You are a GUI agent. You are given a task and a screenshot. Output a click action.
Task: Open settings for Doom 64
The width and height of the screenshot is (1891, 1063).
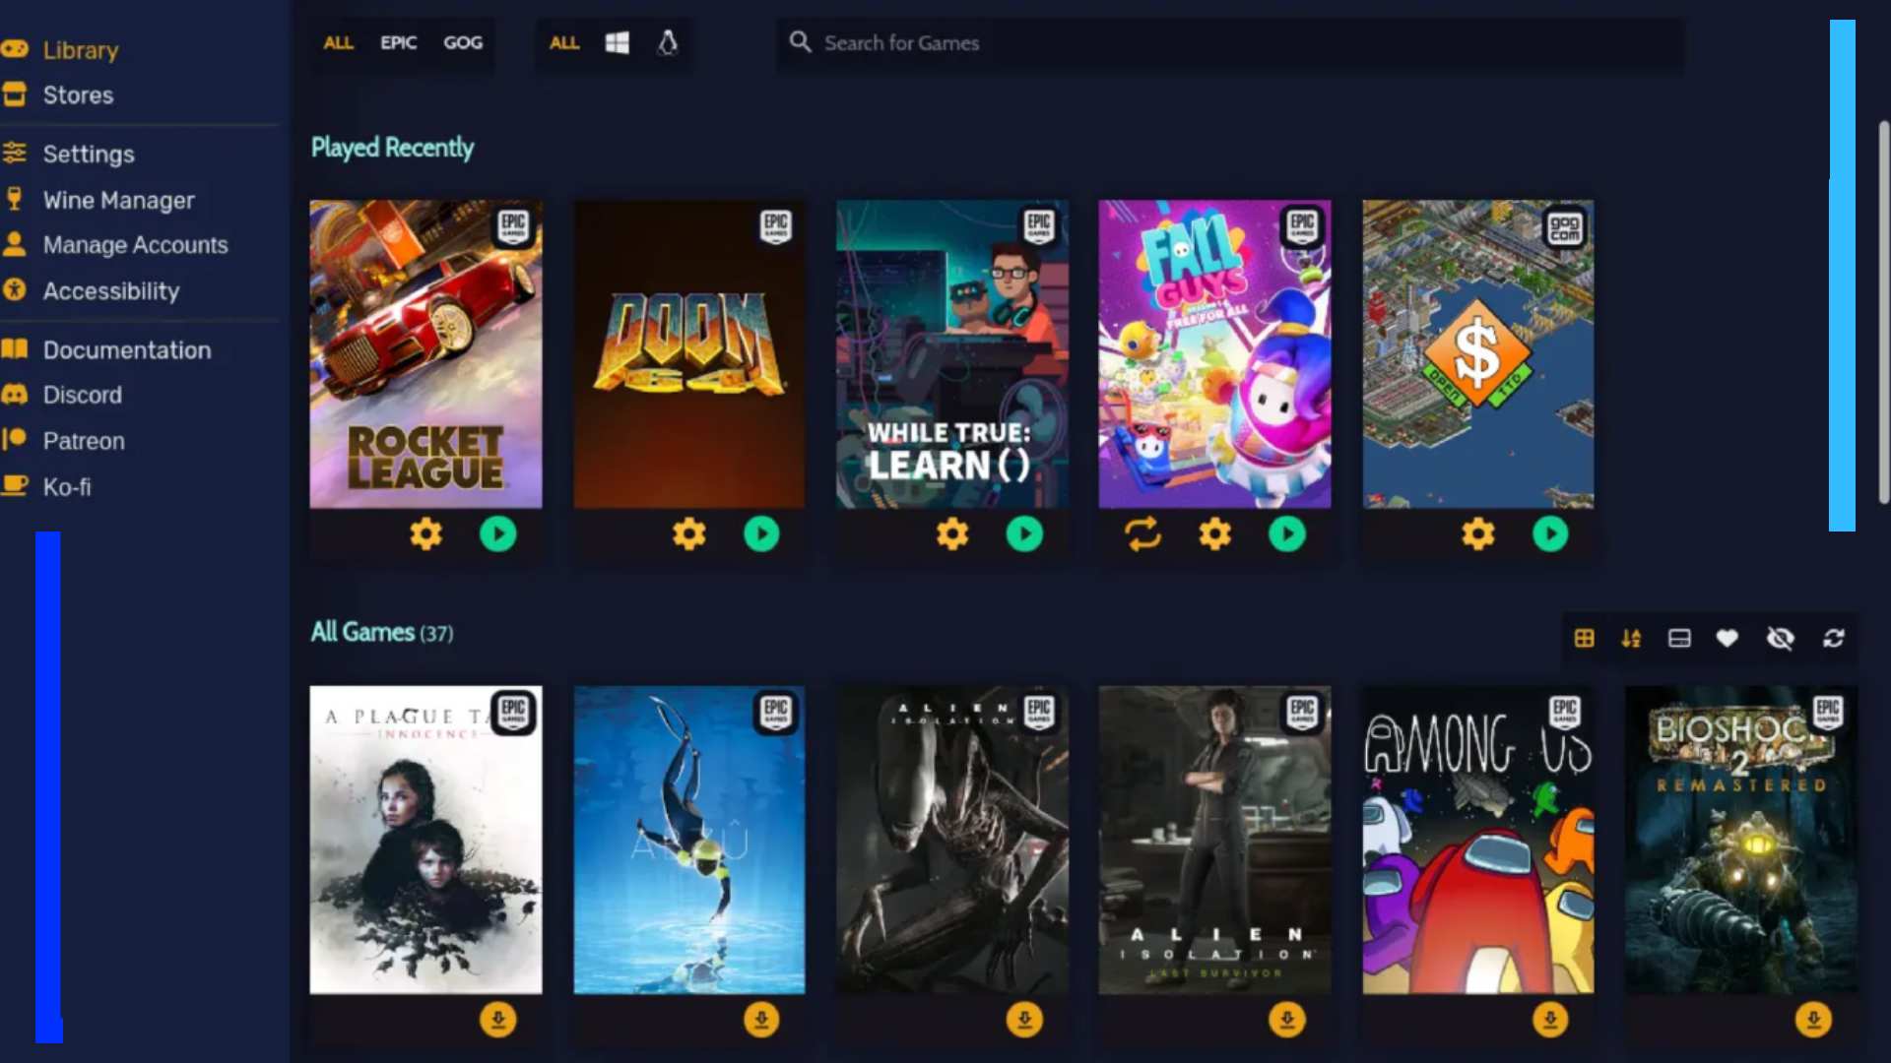pyautogui.click(x=688, y=533)
